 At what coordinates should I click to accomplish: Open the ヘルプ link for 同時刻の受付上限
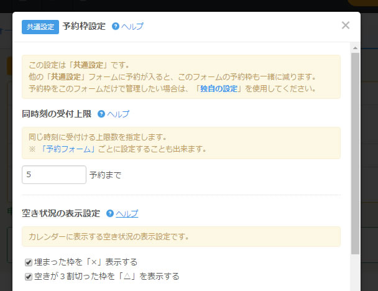pyautogui.click(x=118, y=114)
